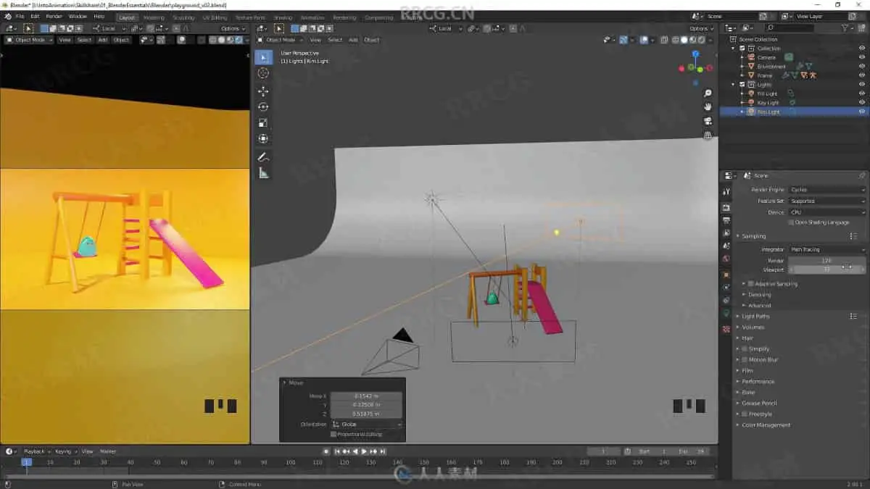Switch to the Modeling workspace tab

coord(154,17)
